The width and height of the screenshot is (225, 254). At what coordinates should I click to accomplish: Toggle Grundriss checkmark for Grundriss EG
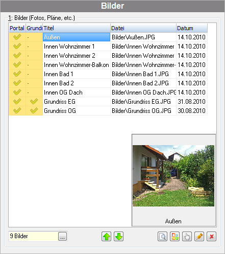click(34, 101)
